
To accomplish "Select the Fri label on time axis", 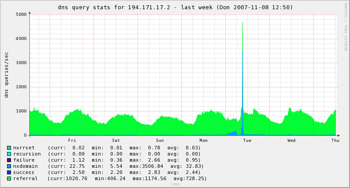I will 72,141.
